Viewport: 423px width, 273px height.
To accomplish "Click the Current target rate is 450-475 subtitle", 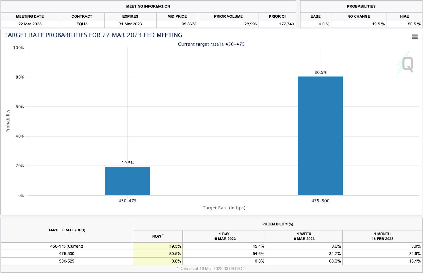I will point(211,44).
